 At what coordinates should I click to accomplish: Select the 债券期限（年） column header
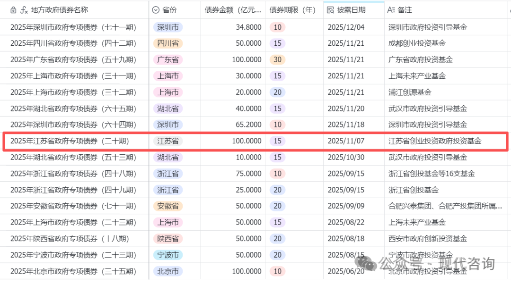(x=294, y=10)
